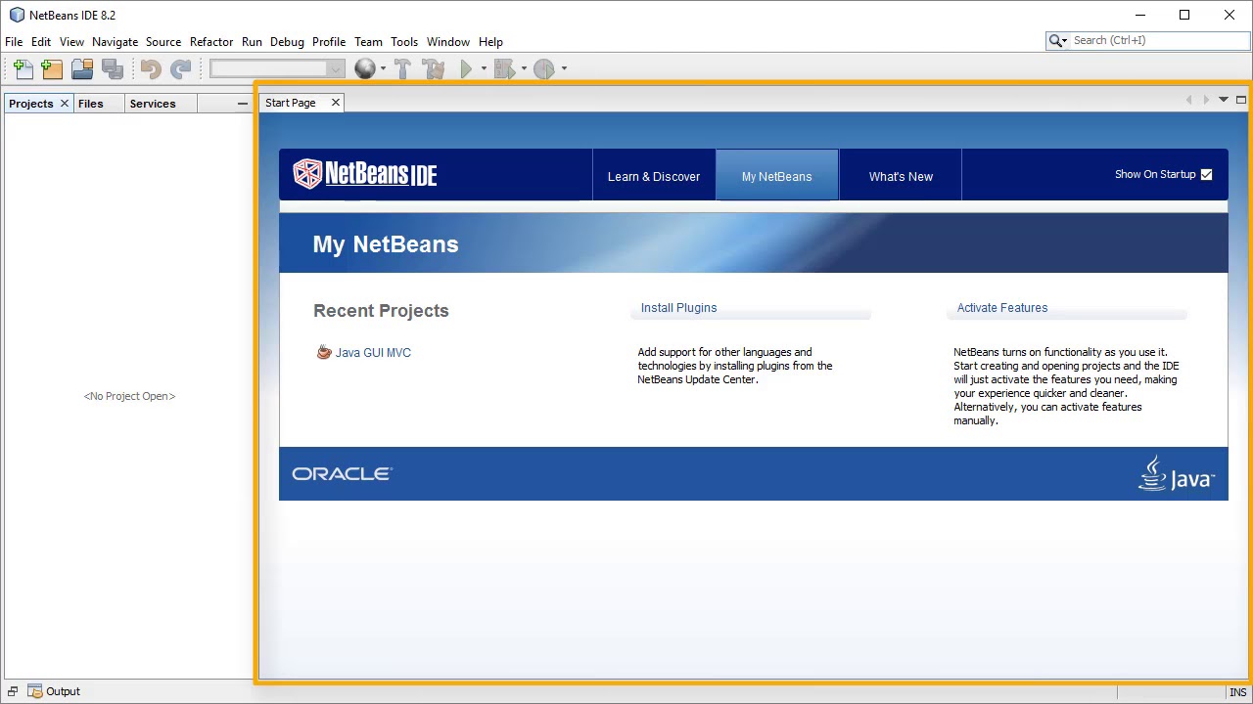1253x704 pixels.
Task: Open the Team menu
Action: point(368,42)
